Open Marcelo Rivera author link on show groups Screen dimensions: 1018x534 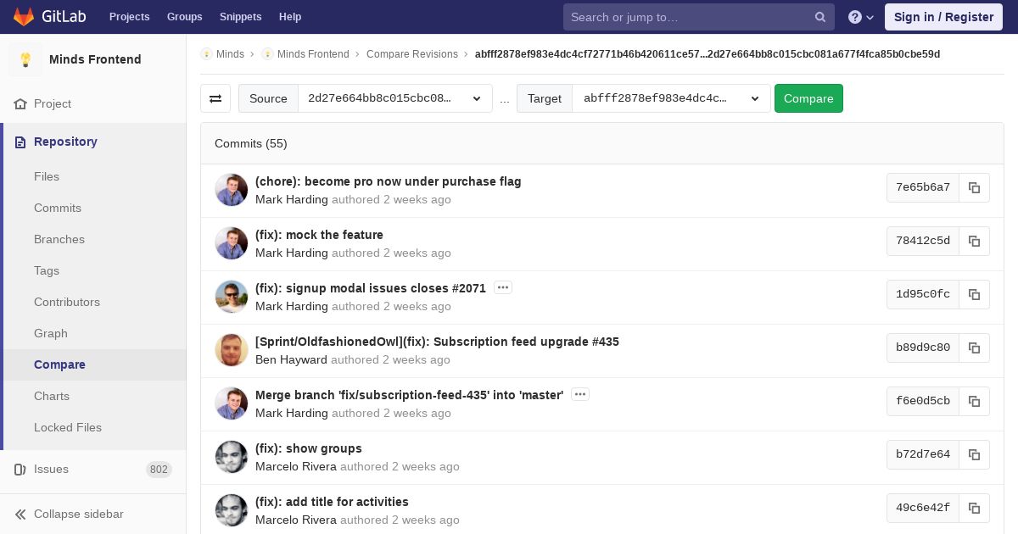pyautogui.click(x=296, y=466)
